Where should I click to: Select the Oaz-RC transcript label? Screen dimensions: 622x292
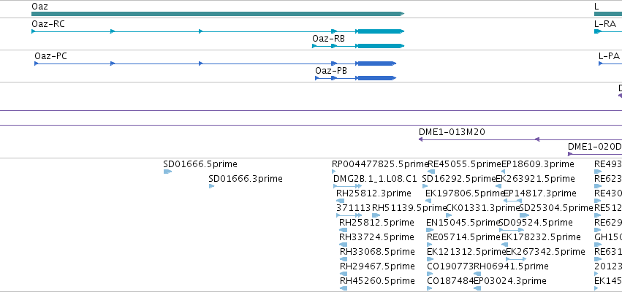[x=48, y=24]
